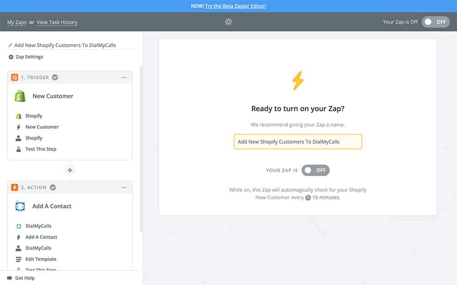Click the Zap name input field
The image size is (457, 285).
tap(298, 142)
